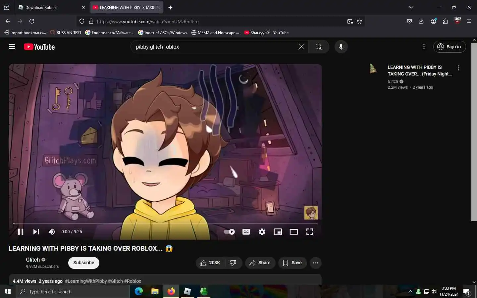
Task: Click the video progress bar
Action: (x=165, y=224)
